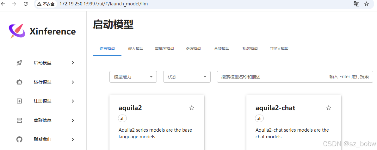Reload the page with the refresh icon

pos(26,4)
